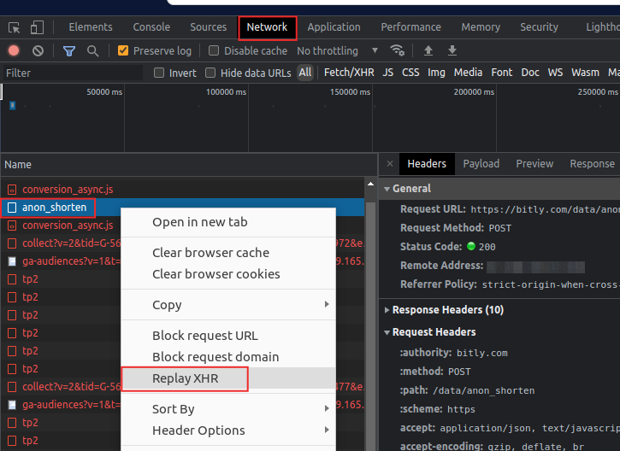Open the No throttling dropdown

tap(337, 51)
